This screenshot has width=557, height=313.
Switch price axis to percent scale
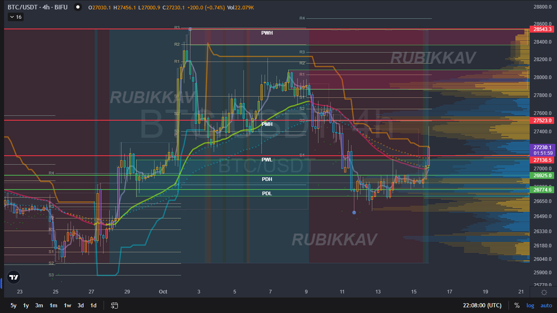tap(517, 305)
